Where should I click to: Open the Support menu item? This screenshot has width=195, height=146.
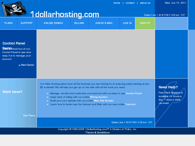click(27, 23)
